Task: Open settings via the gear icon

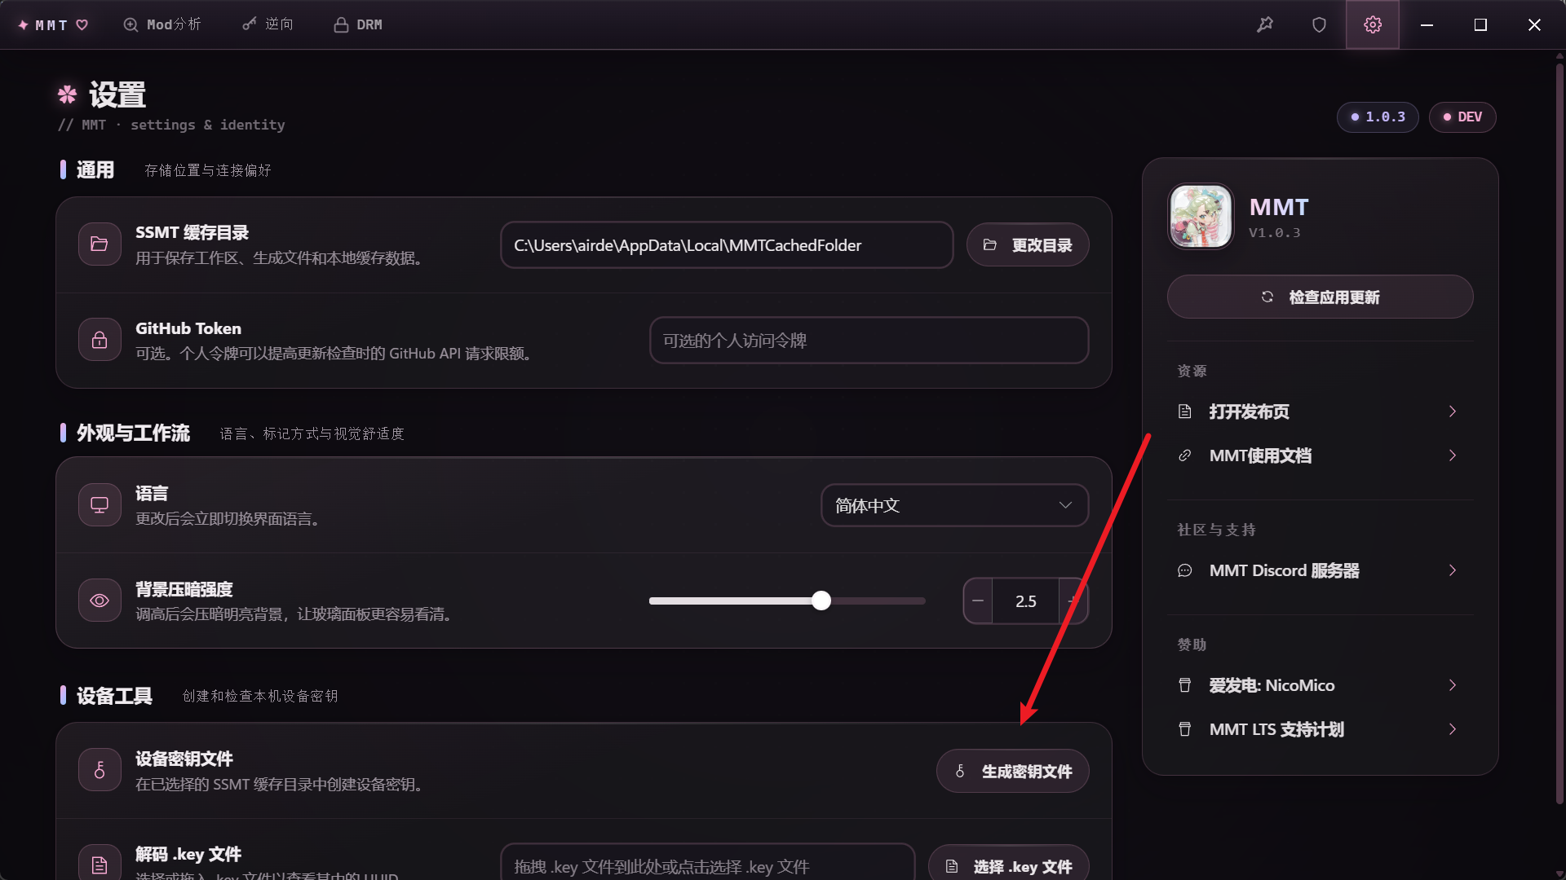Action: tap(1373, 24)
